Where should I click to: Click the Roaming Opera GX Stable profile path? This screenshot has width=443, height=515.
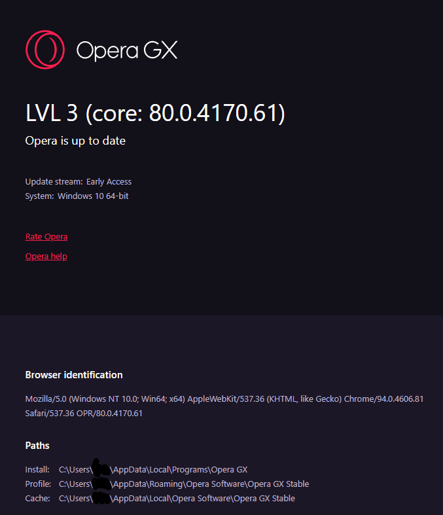pos(184,484)
